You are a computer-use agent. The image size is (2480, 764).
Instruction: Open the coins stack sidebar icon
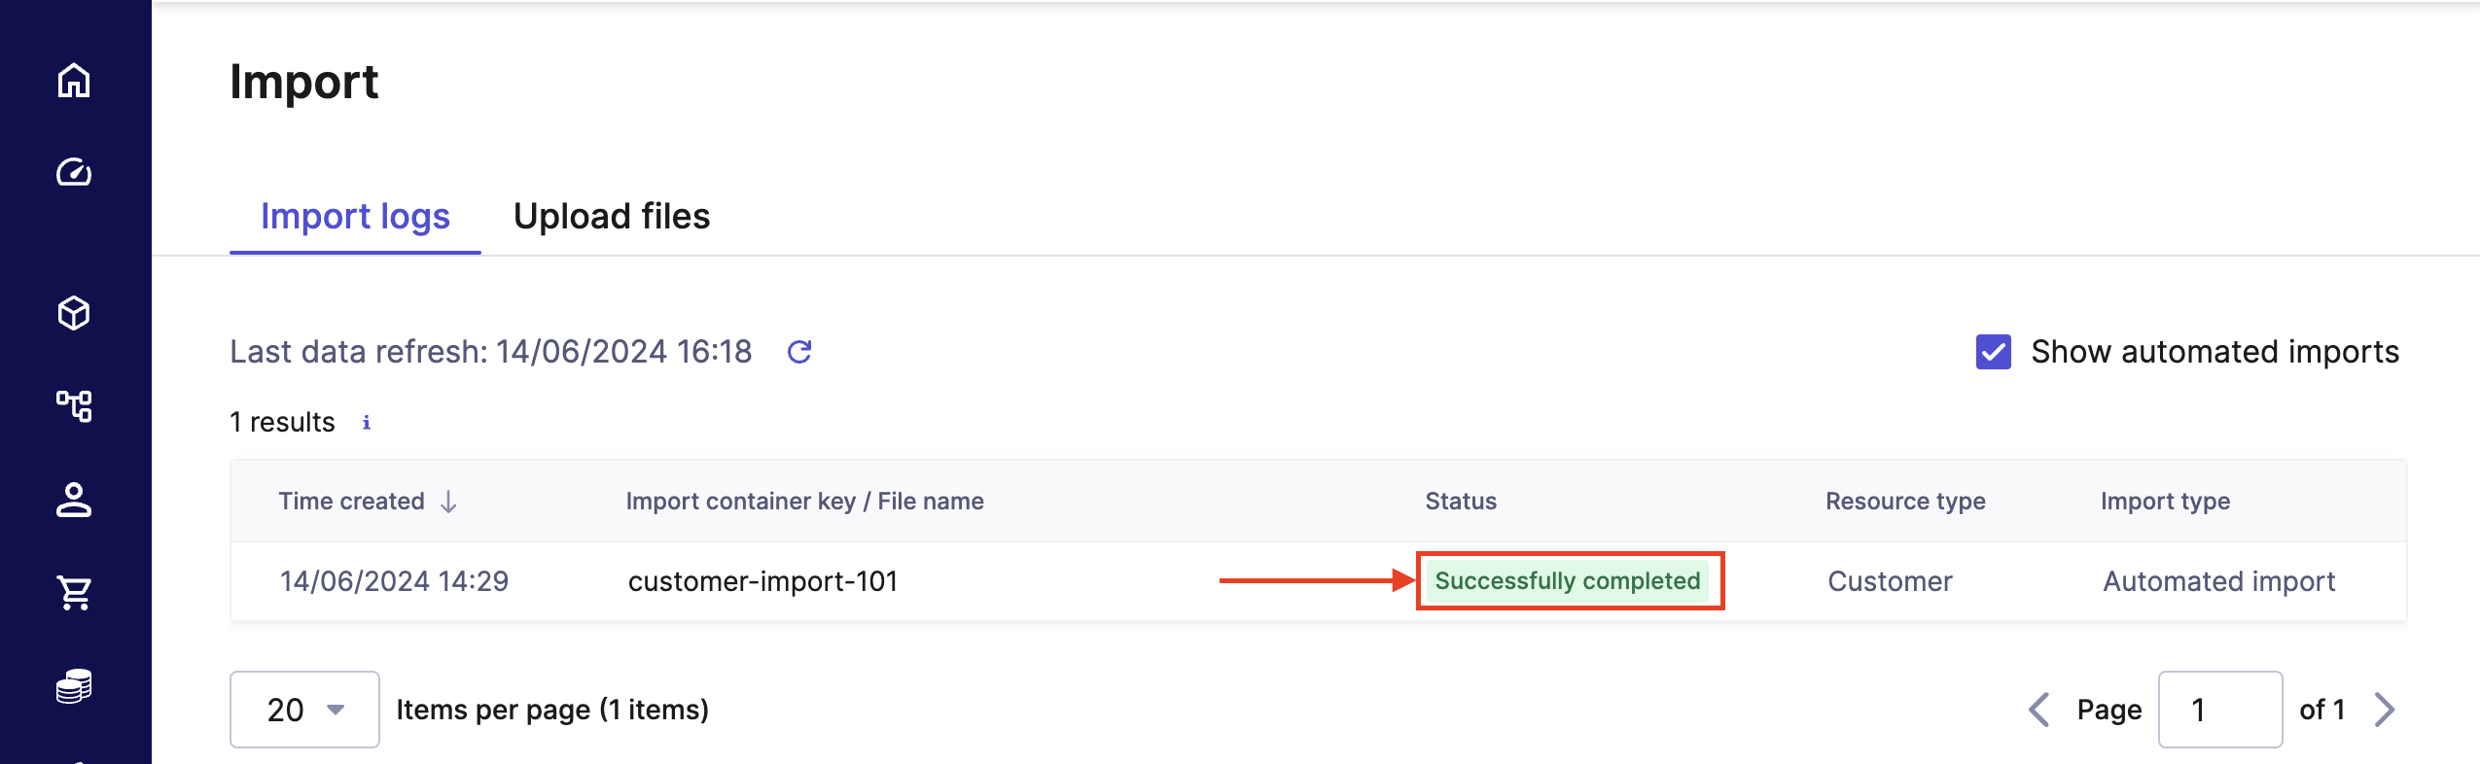coord(74,686)
